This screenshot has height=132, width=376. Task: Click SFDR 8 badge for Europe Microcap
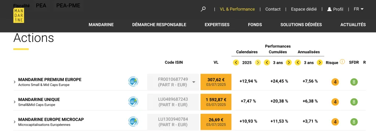coord(354,122)
